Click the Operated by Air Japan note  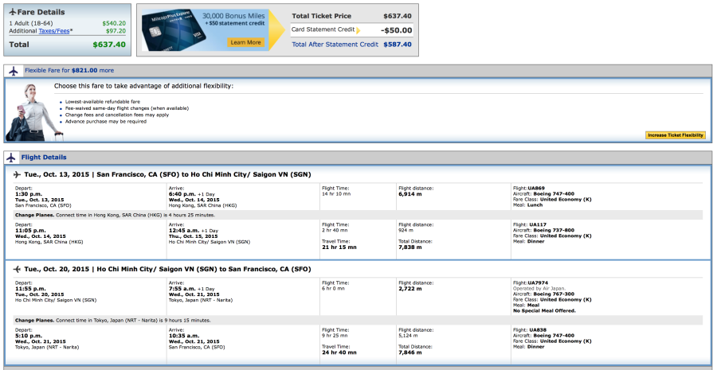(x=539, y=289)
